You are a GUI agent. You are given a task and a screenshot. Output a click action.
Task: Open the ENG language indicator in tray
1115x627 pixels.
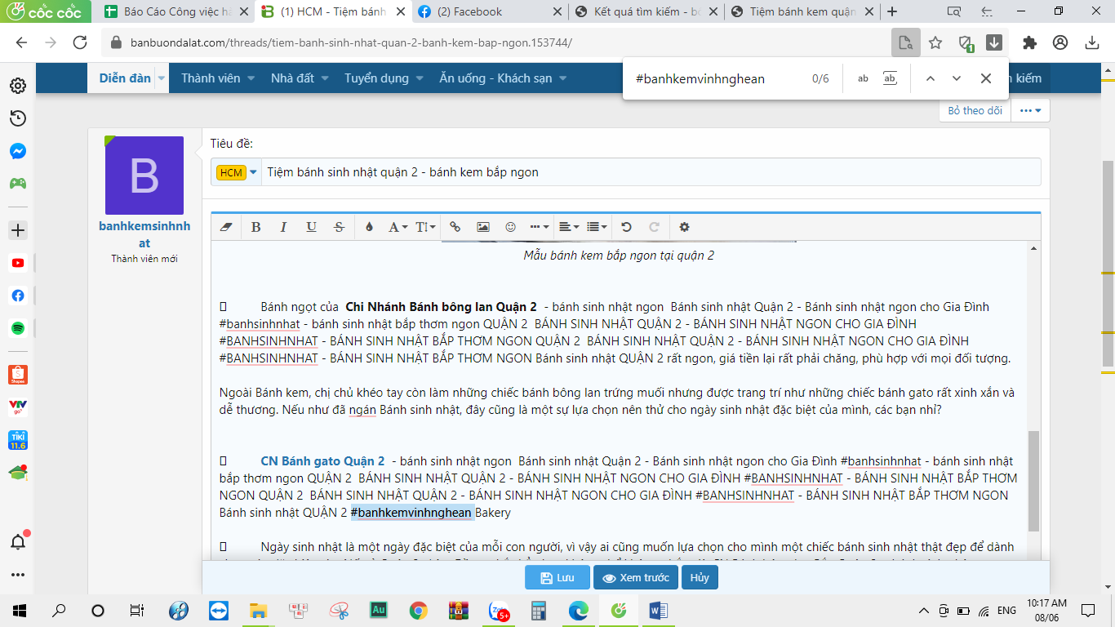pyautogui.click(x=1006, y=610)
